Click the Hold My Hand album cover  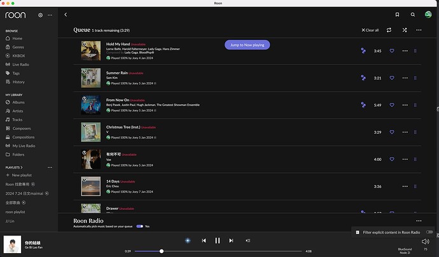click(x=91, y=51)
